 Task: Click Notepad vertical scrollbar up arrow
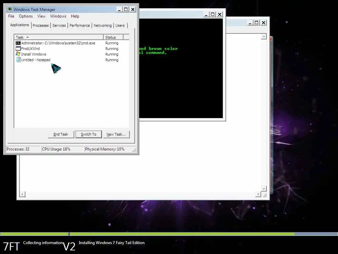(264, 36)
